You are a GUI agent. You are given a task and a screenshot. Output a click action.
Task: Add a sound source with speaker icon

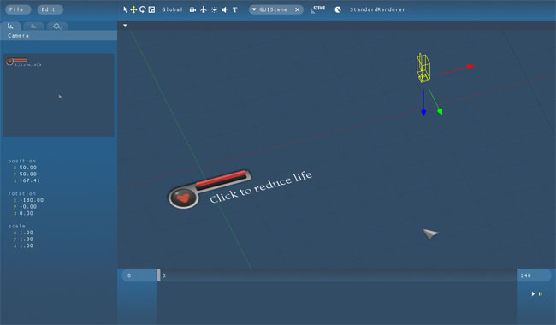coord(225,9)
